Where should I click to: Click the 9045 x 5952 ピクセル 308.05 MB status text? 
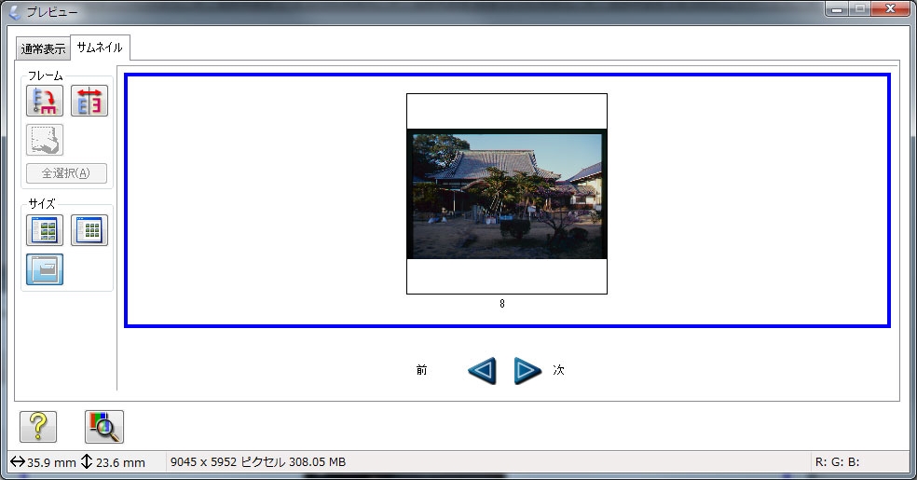coord(258,462)
